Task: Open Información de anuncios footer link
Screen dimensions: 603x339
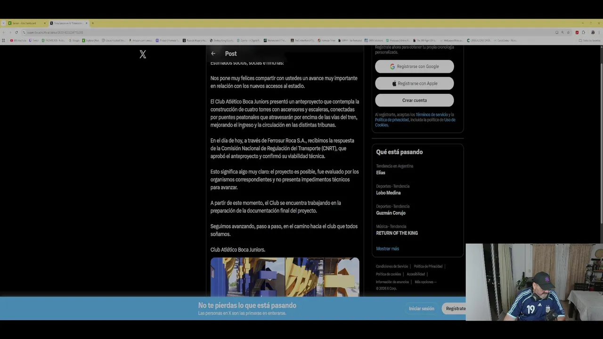Action: point(392,282)
